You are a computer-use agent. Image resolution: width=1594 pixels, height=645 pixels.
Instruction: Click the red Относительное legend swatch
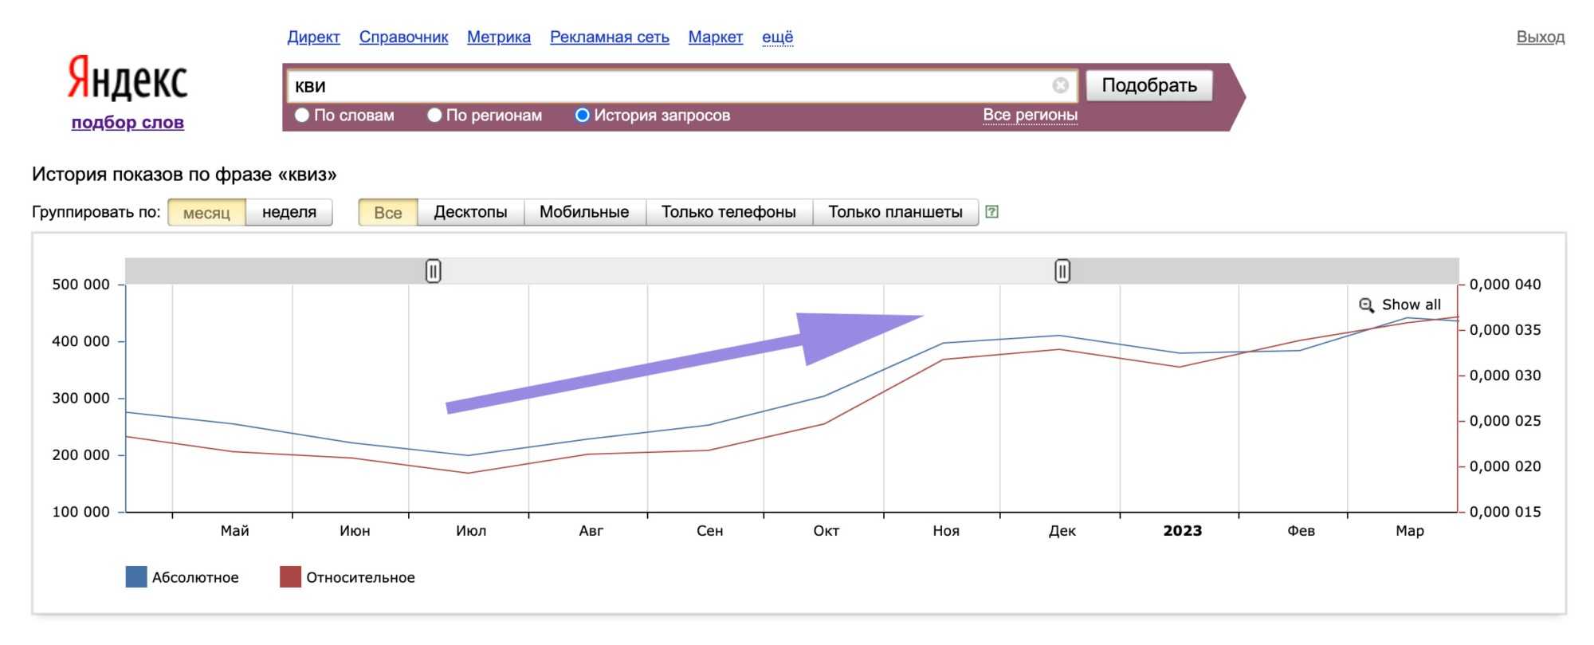coord(290,577)
